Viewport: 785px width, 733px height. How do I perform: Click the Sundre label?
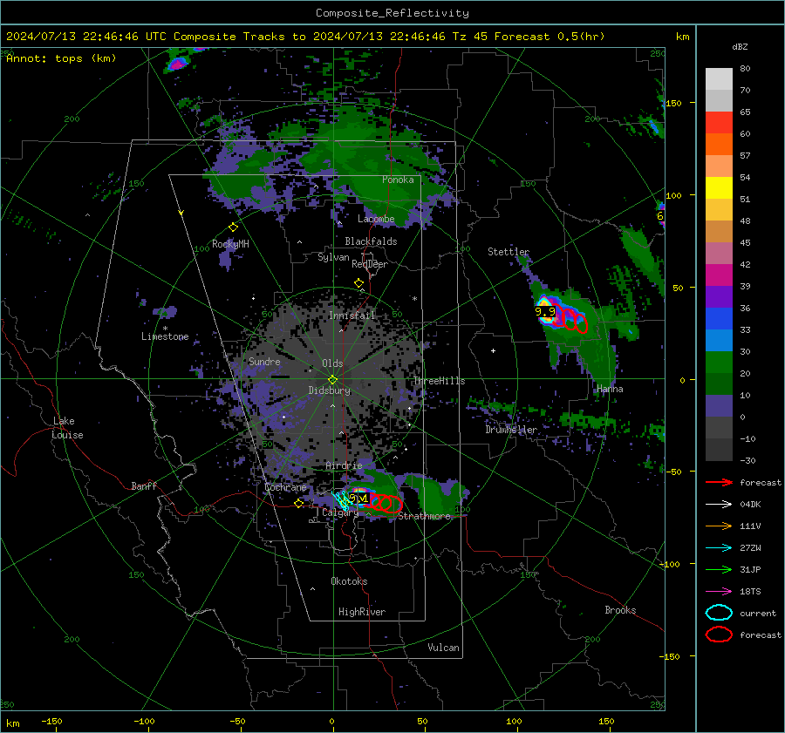[264, 361]
